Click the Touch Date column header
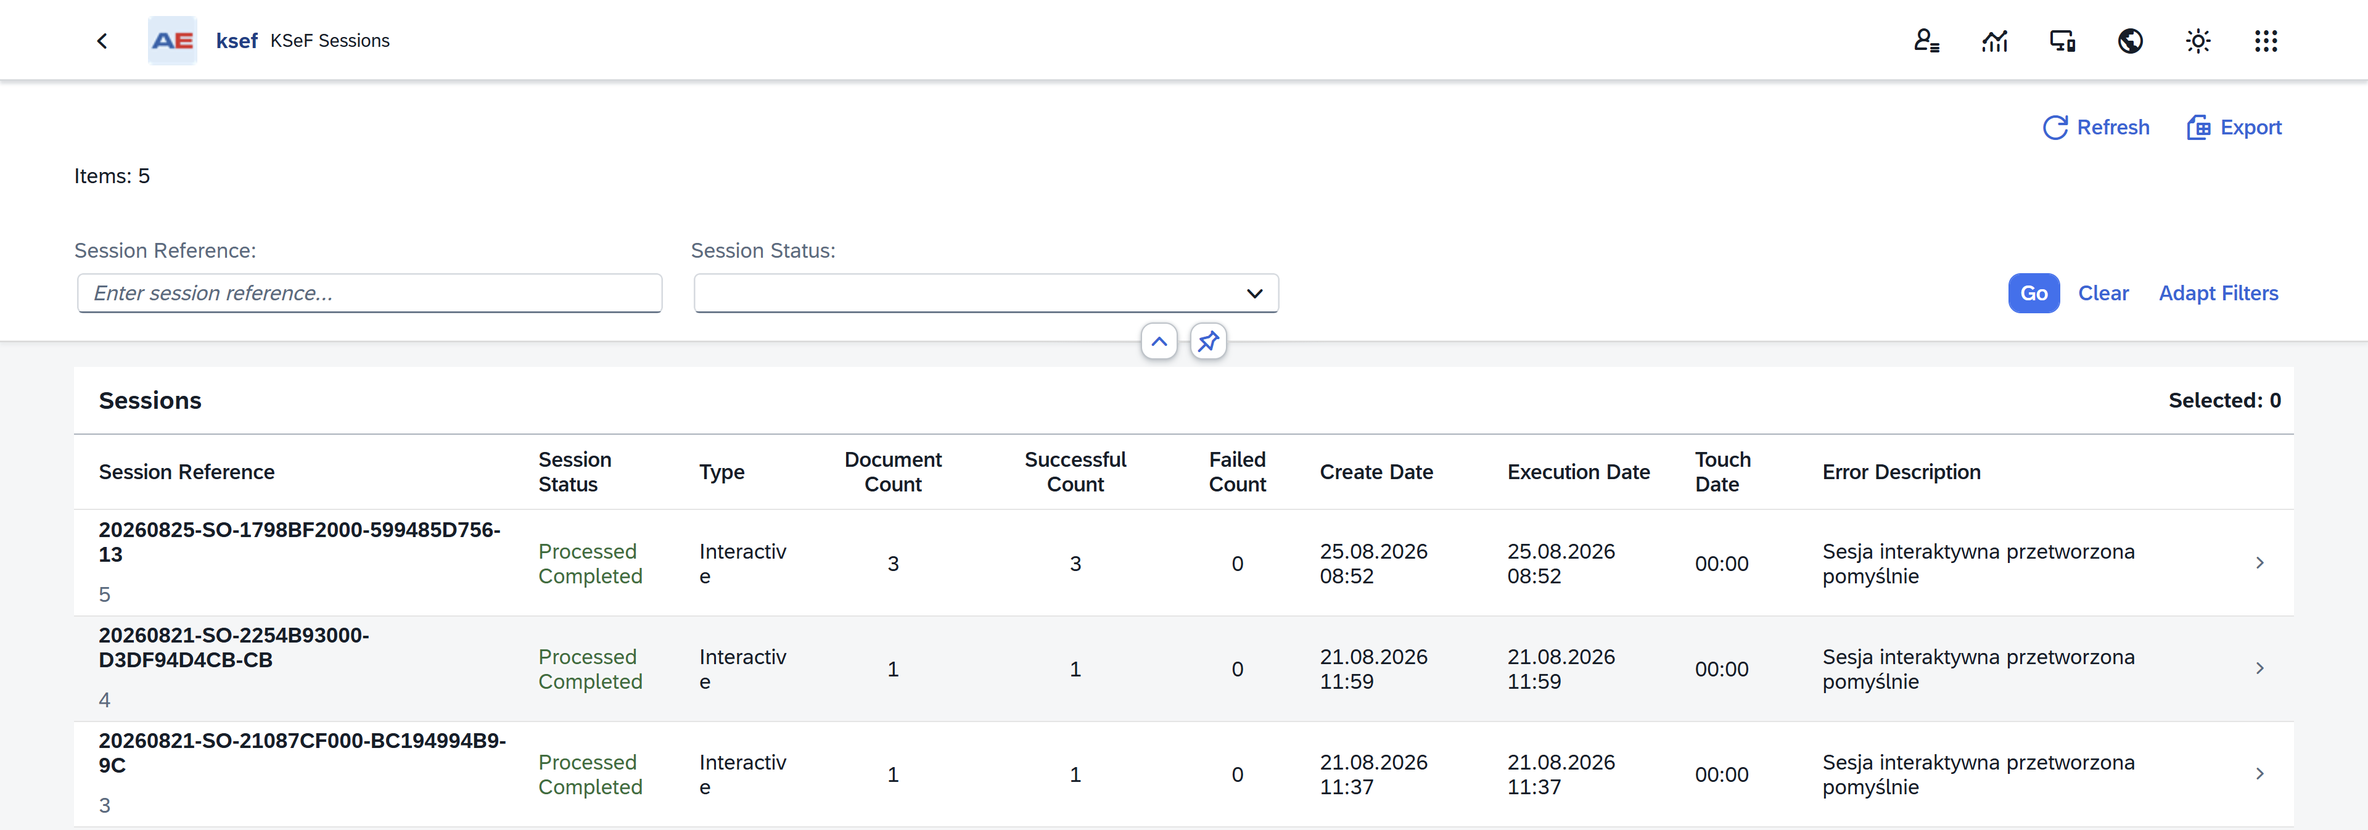Screen dimensions: 2368x830 point(1723,472)
